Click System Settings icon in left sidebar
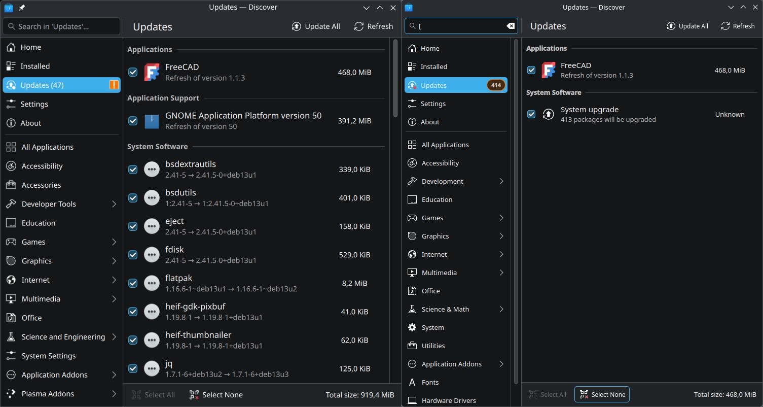The width and height of the screenshot is (763, 407). 11,356
